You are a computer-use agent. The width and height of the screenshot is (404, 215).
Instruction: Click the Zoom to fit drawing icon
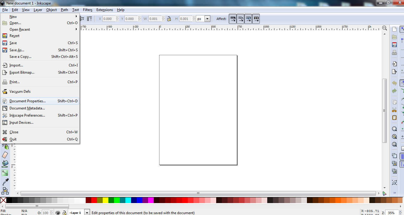(x=394, y=137)
